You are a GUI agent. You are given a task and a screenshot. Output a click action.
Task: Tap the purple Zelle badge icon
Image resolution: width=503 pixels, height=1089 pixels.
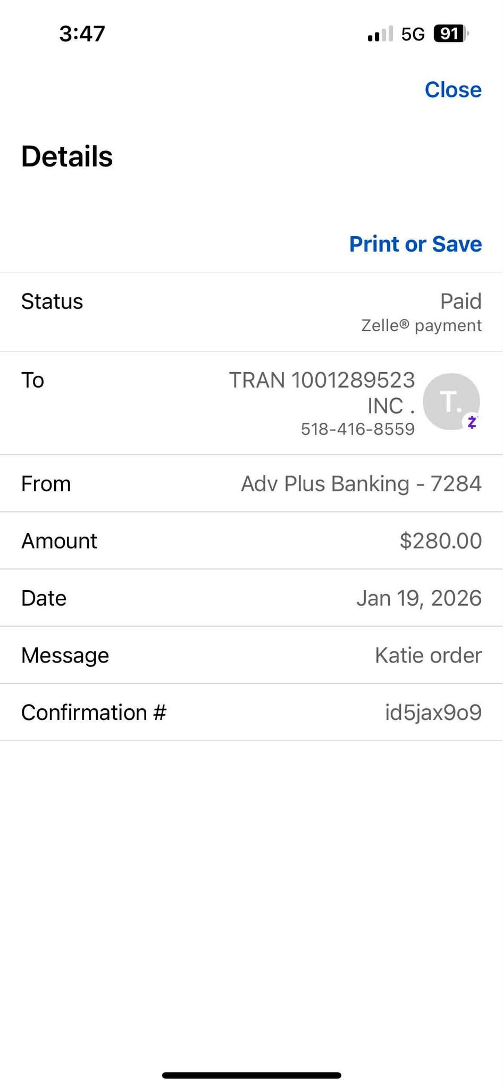[x=472, y=422]
